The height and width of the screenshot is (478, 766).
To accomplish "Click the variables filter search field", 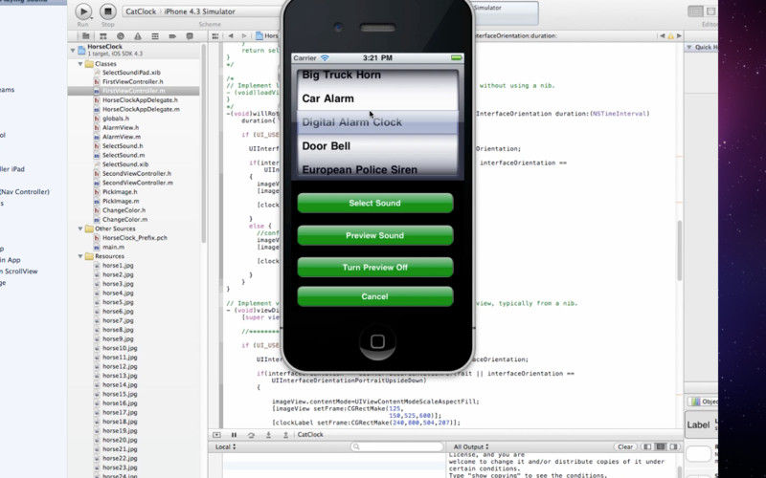I will click(x=396, y=446).
